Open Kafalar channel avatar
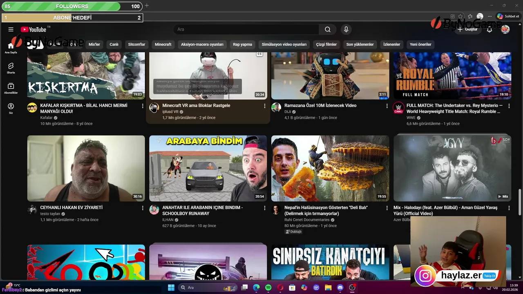Image resolution: width=523 pixels, height=294 pixels. tap(32, 108)
